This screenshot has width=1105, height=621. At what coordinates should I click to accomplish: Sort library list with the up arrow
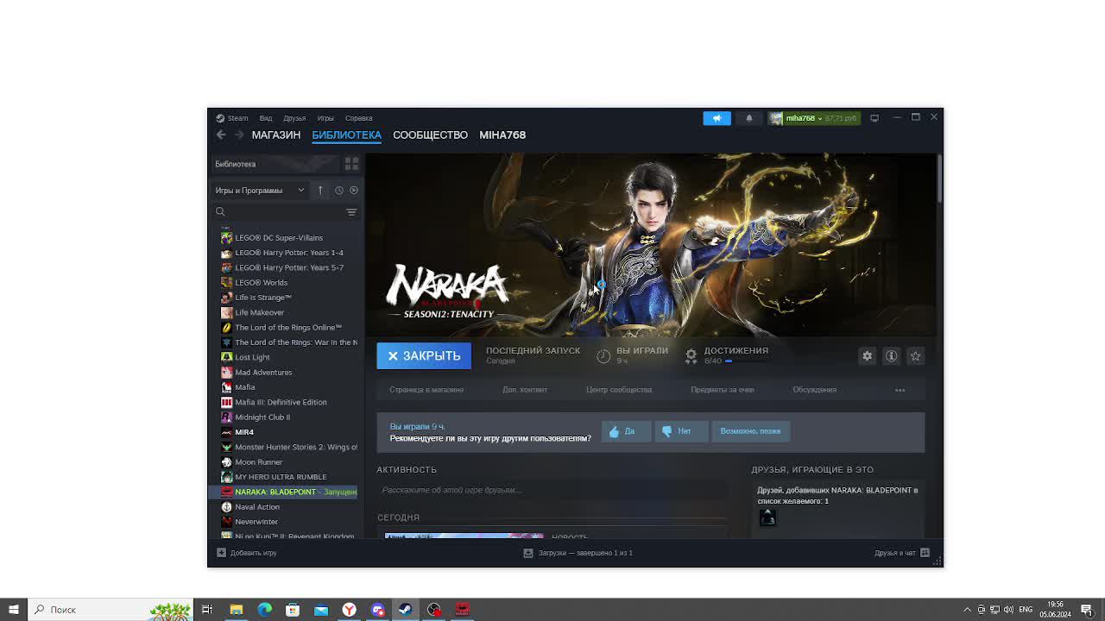320,190
